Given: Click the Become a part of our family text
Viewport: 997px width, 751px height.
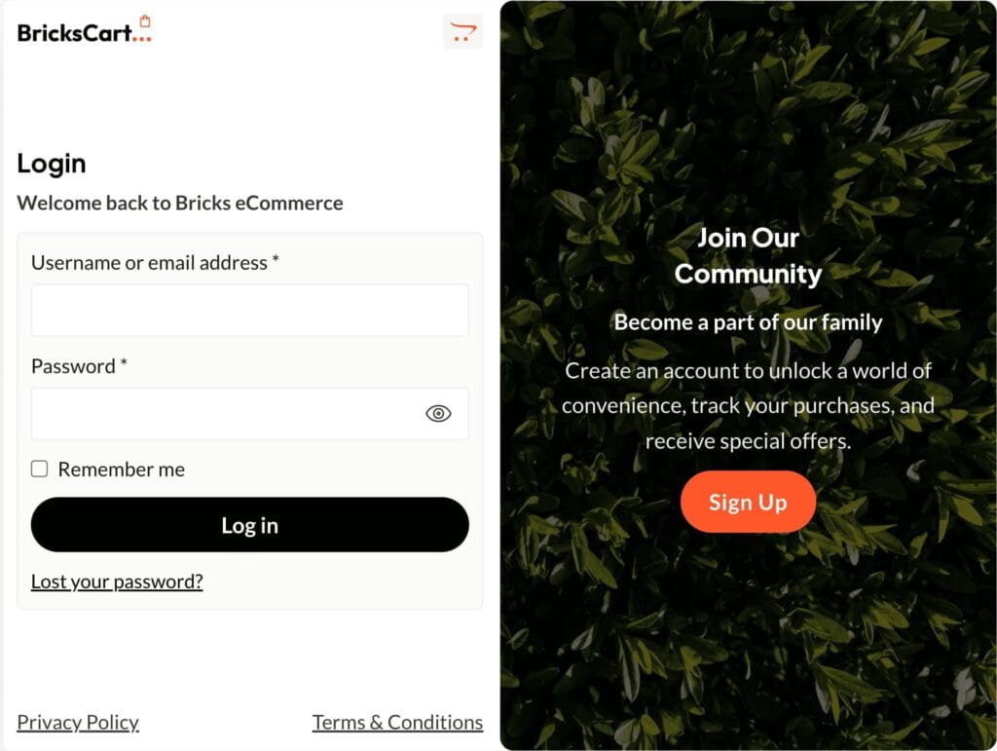Looking at the screenshot, I should 748,322.
